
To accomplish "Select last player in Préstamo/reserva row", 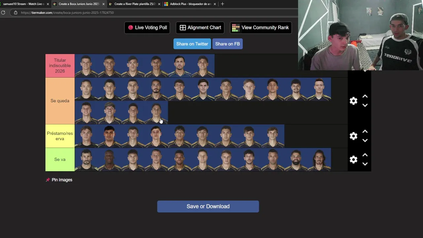I will (273, 136).
